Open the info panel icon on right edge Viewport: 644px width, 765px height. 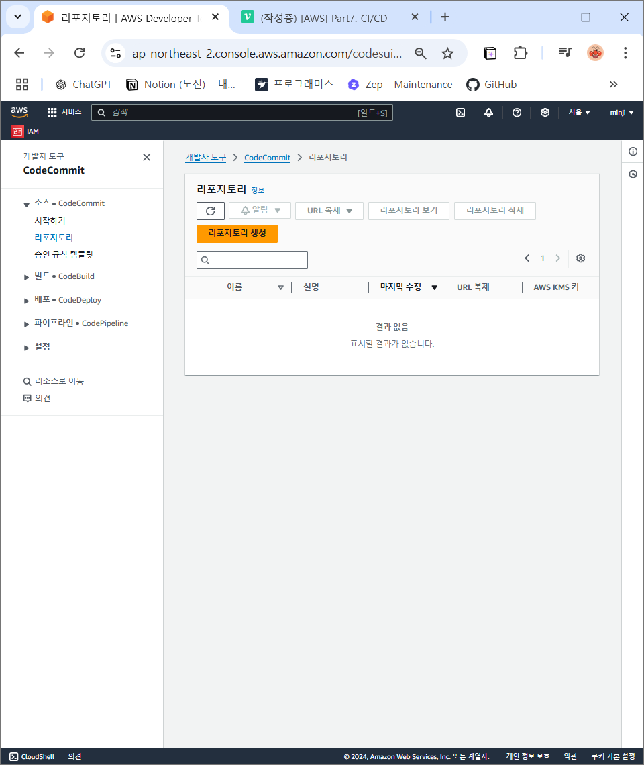(x=633, y=151)
